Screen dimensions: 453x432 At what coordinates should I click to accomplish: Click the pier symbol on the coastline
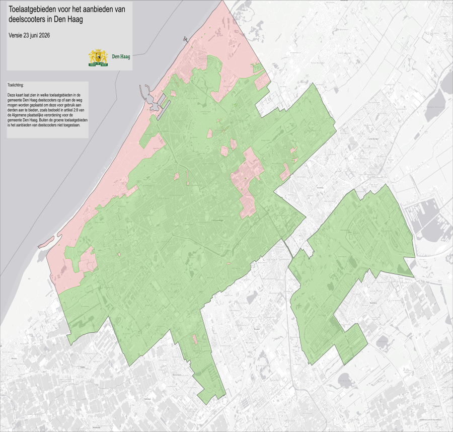[x=185, y=39]
